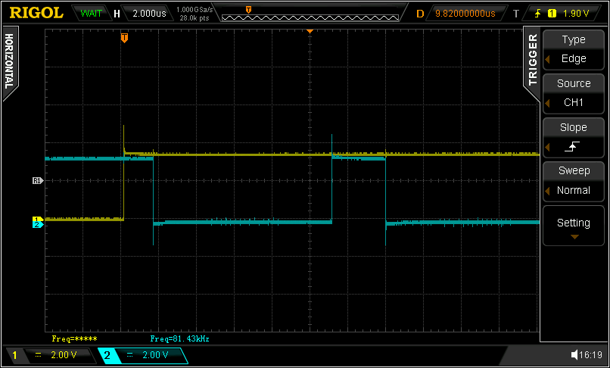The image size is (610, 368).
Task: Click the waveform memory overview bar
Action: [x=310, y=17]
